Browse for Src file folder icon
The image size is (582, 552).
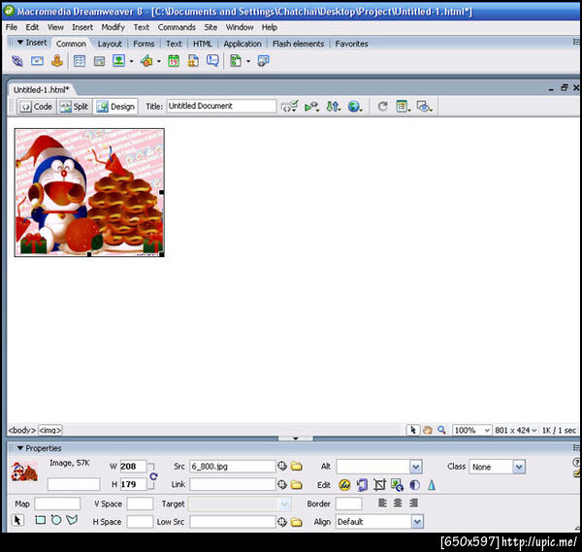click(296, 466)
